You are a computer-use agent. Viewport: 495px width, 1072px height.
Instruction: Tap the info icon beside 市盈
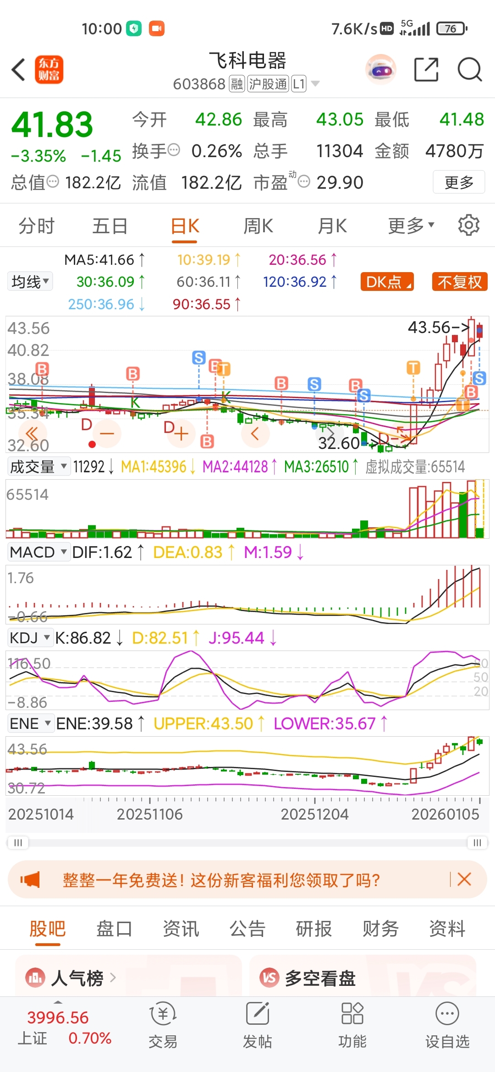tap(304, 181)
